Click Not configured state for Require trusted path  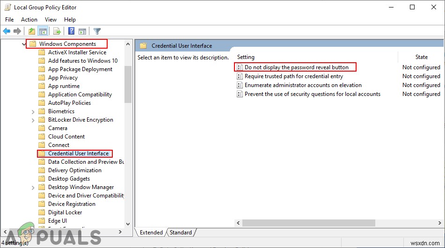pos(421,76)
